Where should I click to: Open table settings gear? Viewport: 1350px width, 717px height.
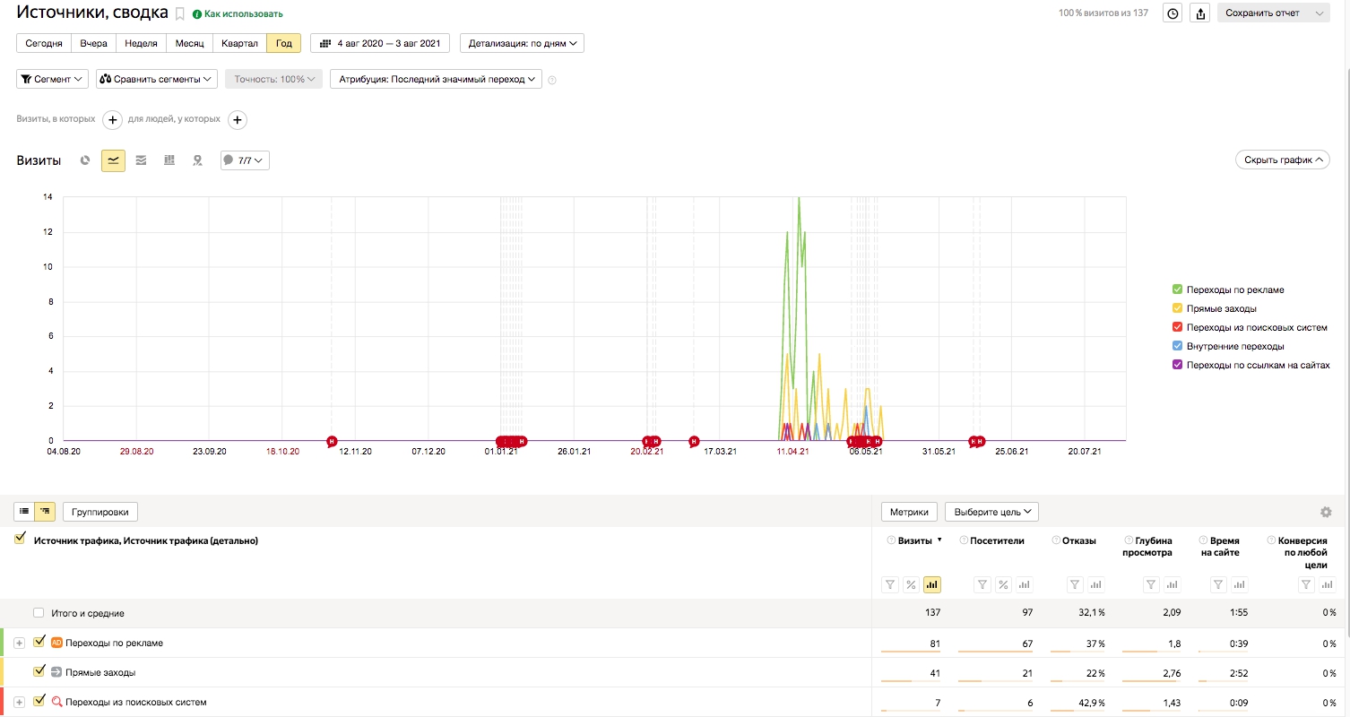[x=1326, y=512]
